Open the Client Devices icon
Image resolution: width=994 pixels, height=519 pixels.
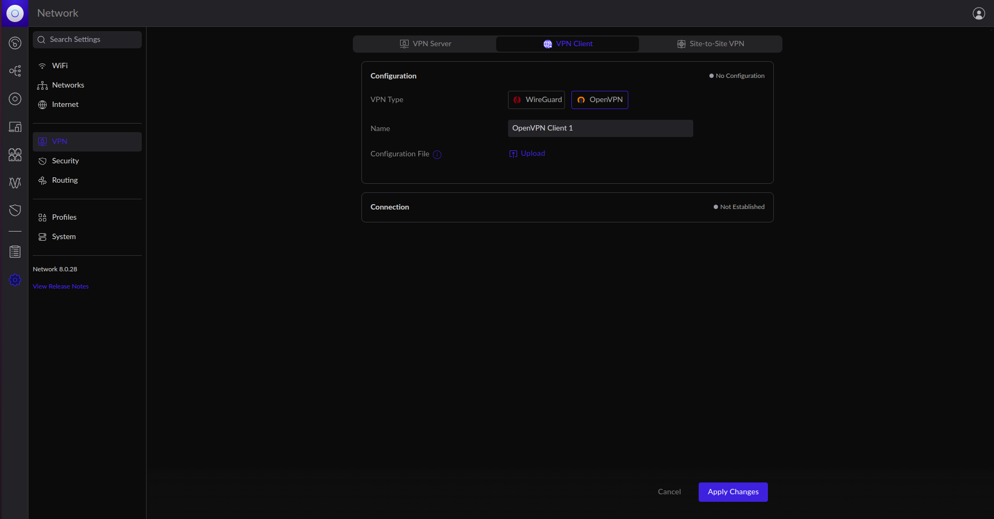coord(15,127)
